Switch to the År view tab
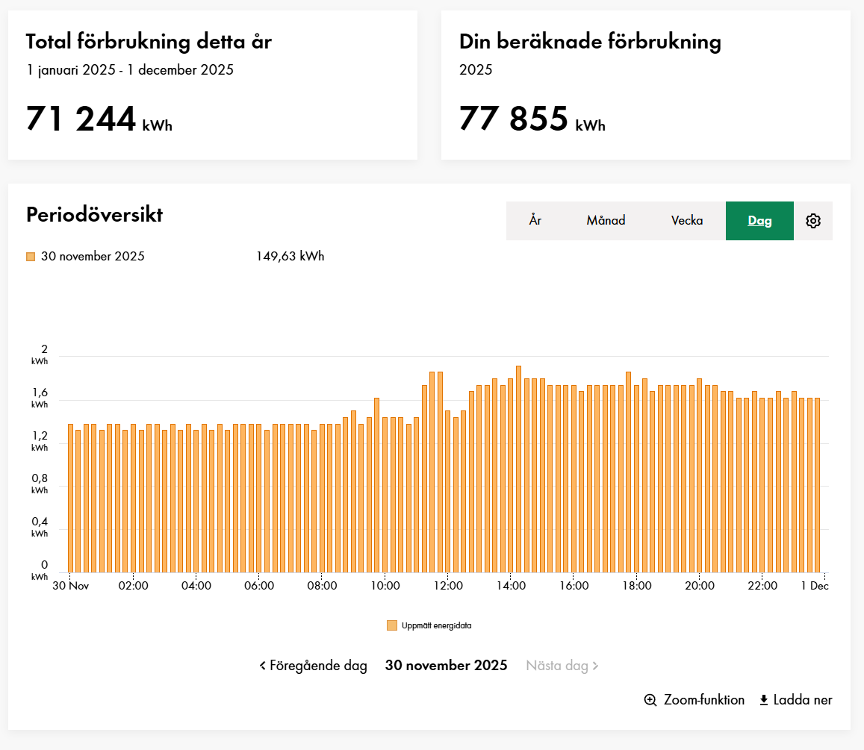The height and width of the screenshot is (750, 864). point(535,221)
